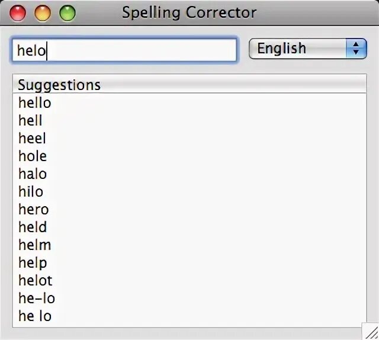Pick the "hole" suggestion from list
The image size is (379, 340).
click(x=33, y=156)
